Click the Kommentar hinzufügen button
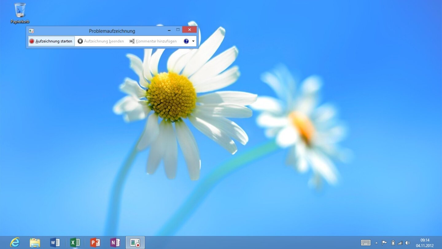 tap(153, 41)
